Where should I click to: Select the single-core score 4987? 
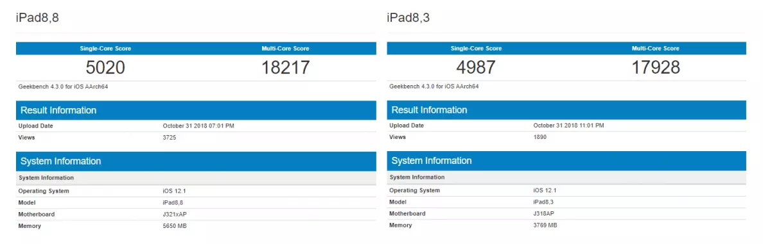click(x=477, y=67)
